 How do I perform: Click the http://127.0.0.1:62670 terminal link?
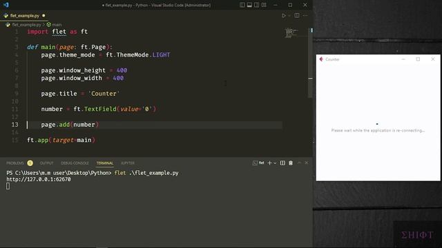[39, 179]
